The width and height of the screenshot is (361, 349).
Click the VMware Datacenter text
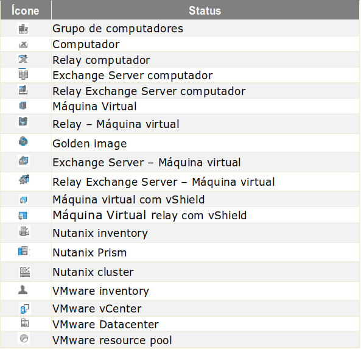pos(105,325)
